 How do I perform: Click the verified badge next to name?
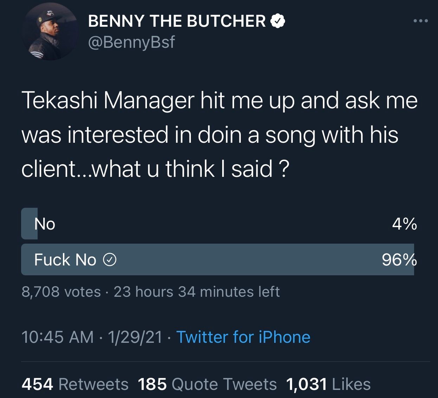[x=278, y=21]
